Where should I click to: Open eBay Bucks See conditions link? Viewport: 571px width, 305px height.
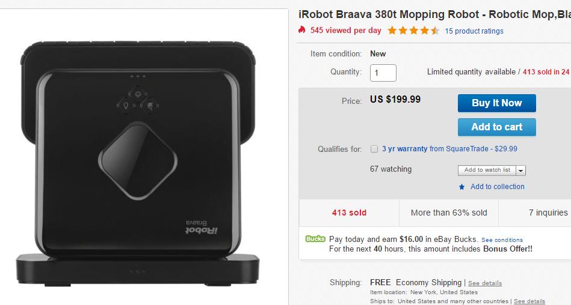click(502, 240)
